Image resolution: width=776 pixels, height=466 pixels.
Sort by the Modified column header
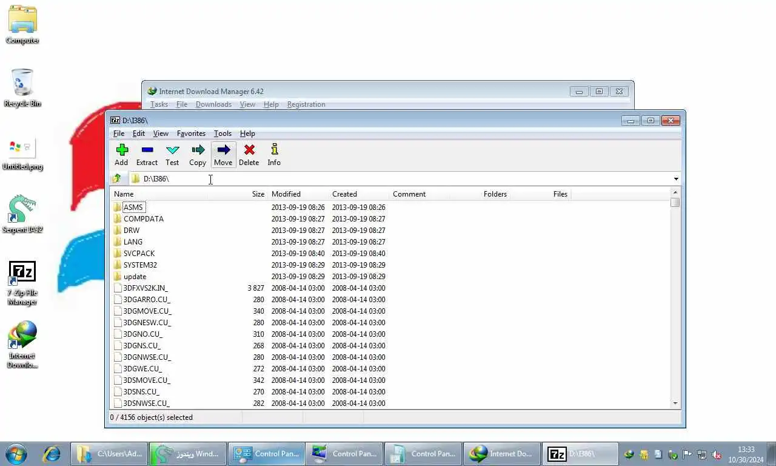point(298,194)
